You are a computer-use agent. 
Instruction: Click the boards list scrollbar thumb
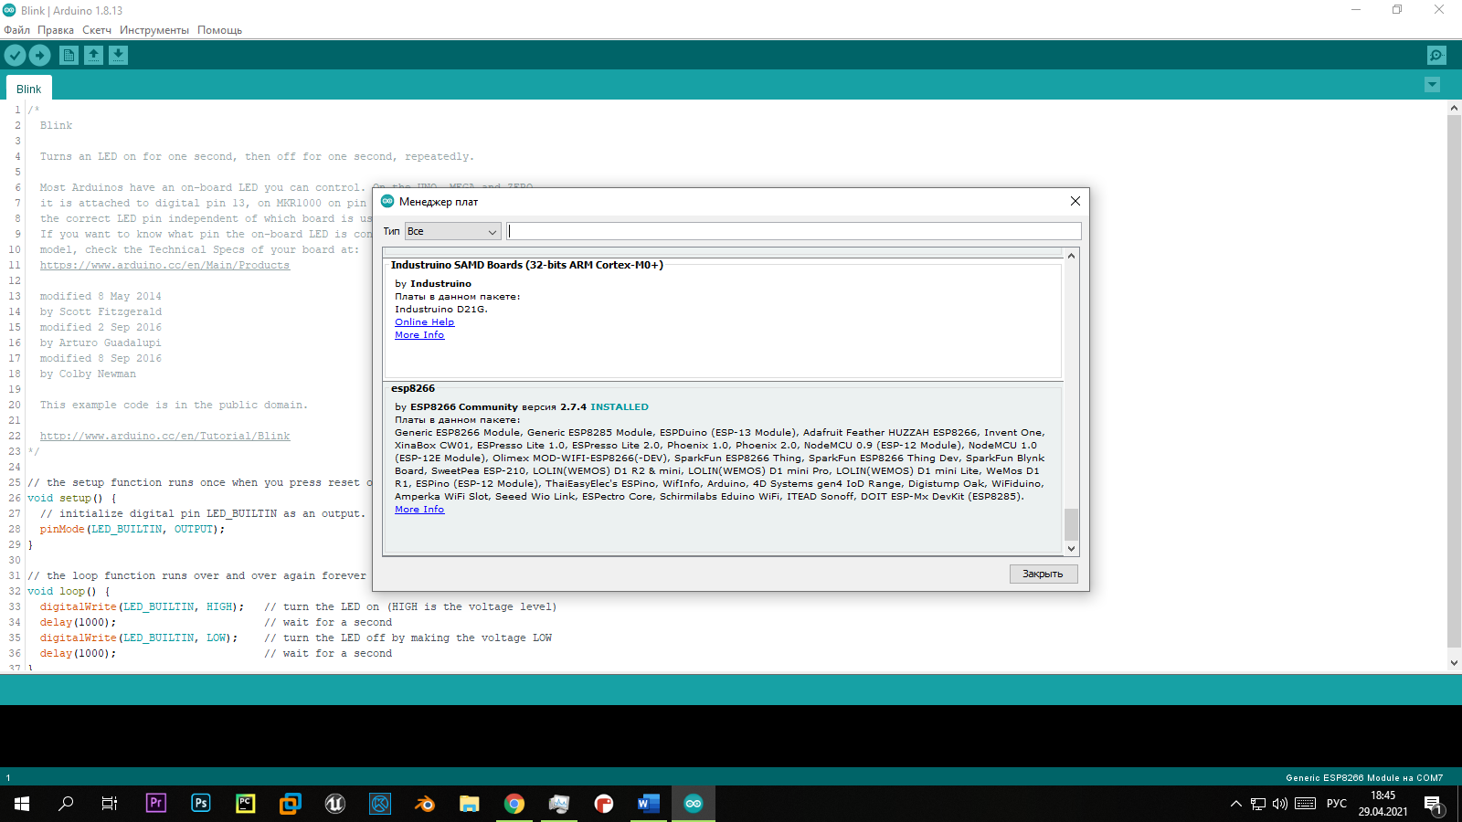[x=1071, y=524]
